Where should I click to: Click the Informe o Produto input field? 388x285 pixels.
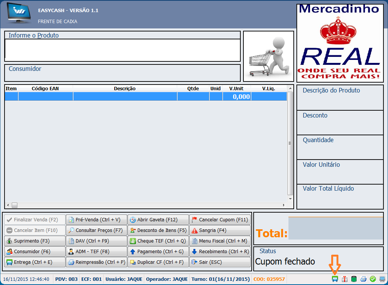(122, 50)
